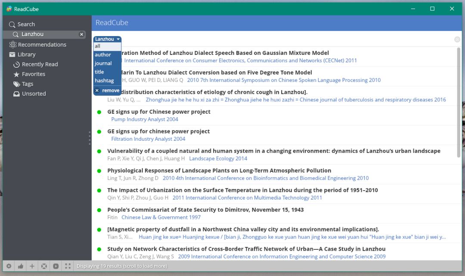Click green dot beside People's Commissariat article

click(x=99, y=210)
